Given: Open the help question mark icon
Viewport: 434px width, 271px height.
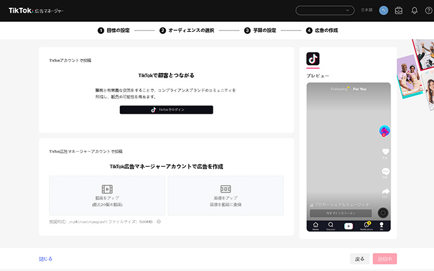Looking at the screenshot, I should [x=429, y=10].
